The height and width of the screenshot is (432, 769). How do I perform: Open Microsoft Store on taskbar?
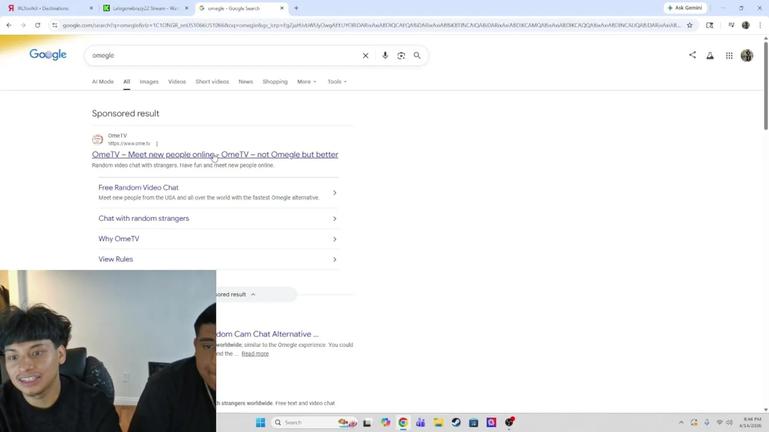coord(473,422)
